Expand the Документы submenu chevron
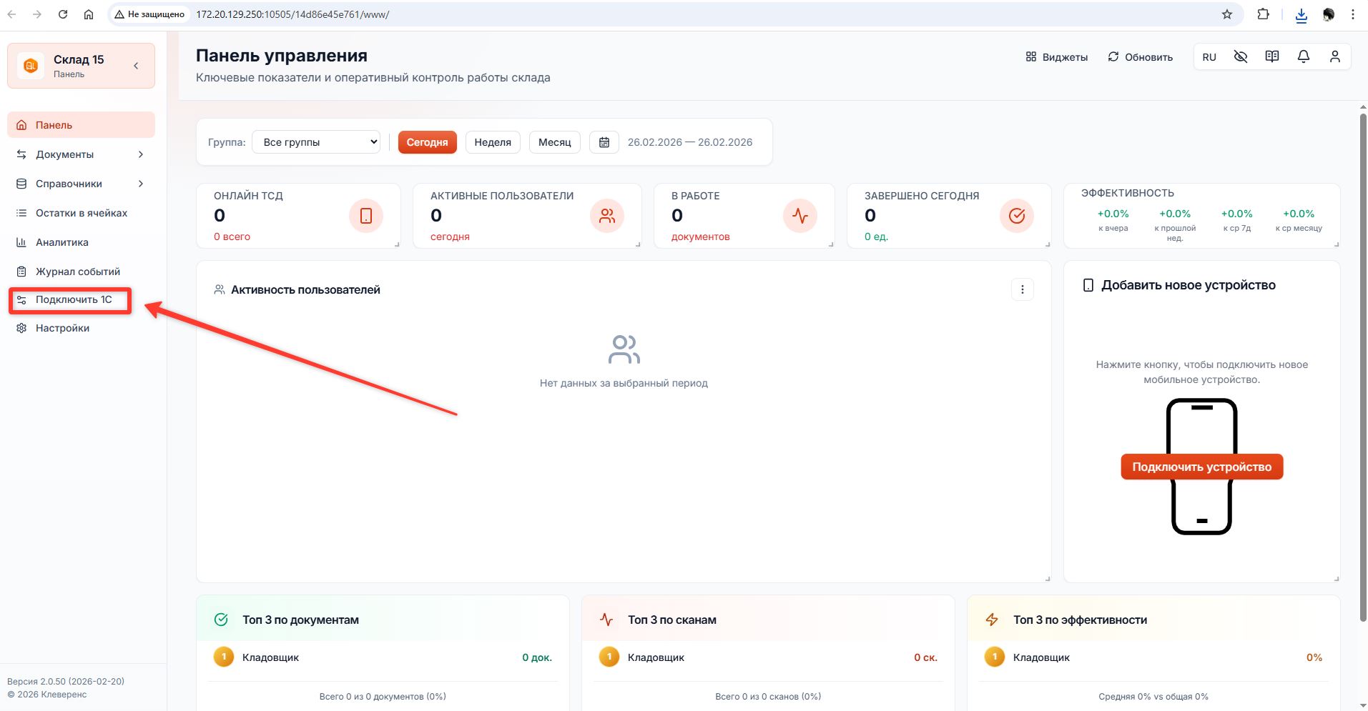 [141, 154]
